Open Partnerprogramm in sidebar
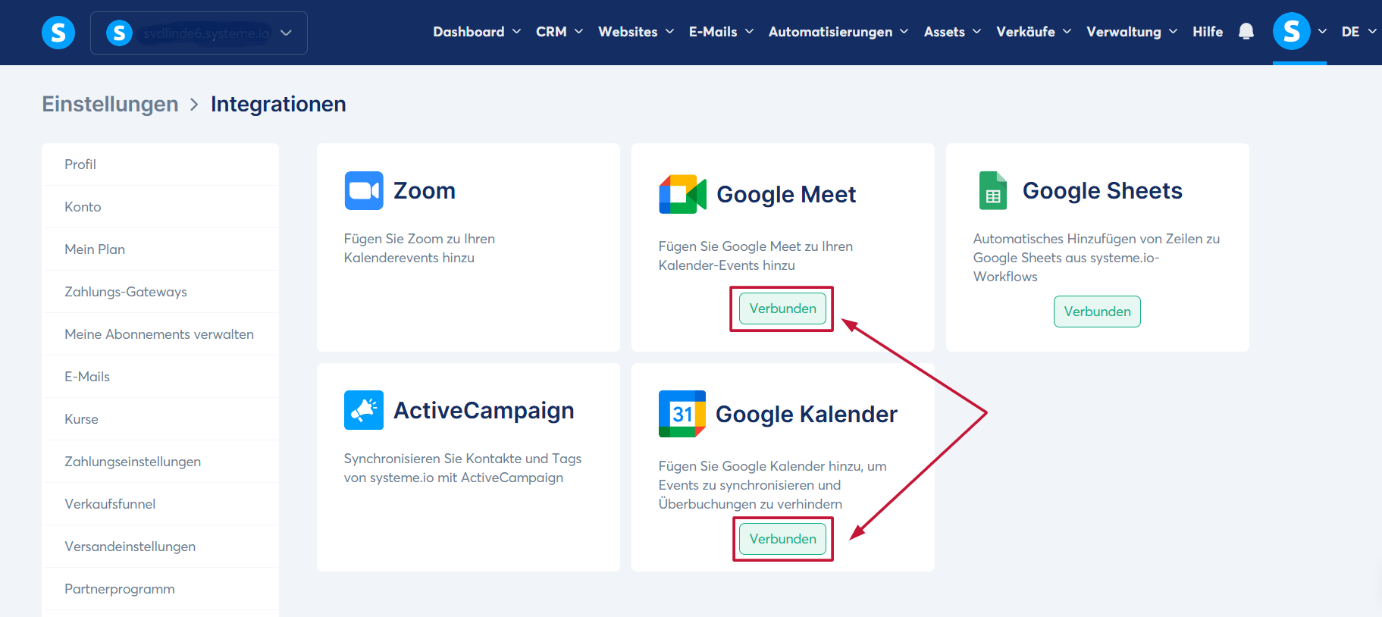 tap(160, 589)
